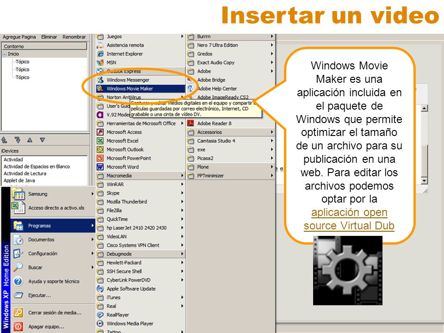The height and width of the screenshot is (333, 444).
Task: Select Picasa2 in programs list
Action: coord(231,158)
